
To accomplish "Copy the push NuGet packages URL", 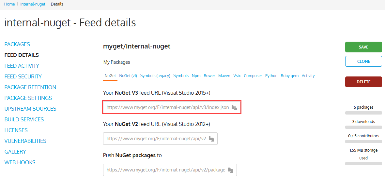I will coord(231,170).
